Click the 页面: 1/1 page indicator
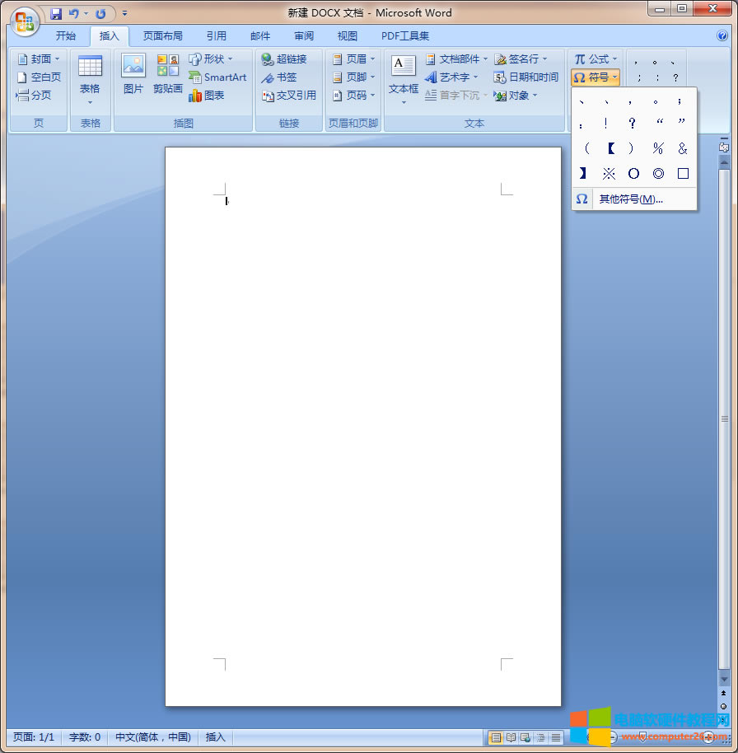The image size is (738, 753). coord(34,737)
